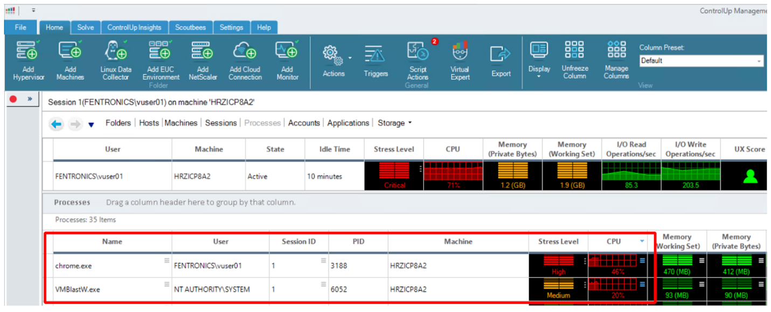The height and width of the screenshot is (312, 771).
Task: Select the VMBlastW.exe process name
Action: [x=78, y=289]
